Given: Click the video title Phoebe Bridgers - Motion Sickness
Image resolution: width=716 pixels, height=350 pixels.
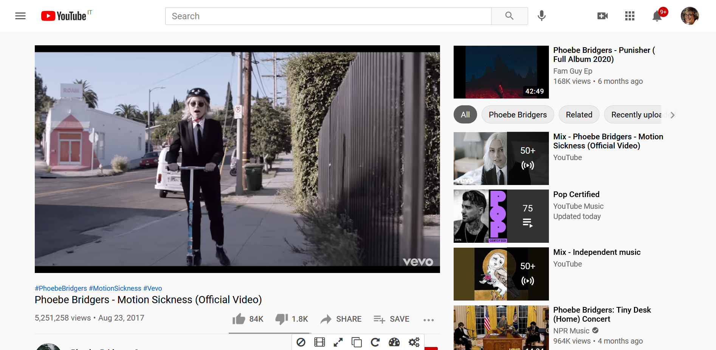Looking at the screenshot, I should tap(148, 300).
